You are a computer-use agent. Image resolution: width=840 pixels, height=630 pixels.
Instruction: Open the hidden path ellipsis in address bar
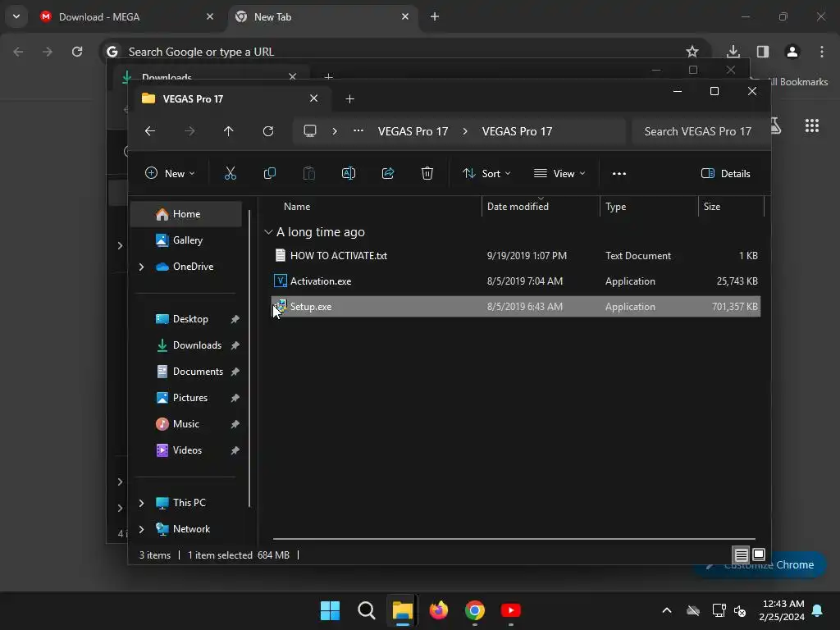pos(358,131)
